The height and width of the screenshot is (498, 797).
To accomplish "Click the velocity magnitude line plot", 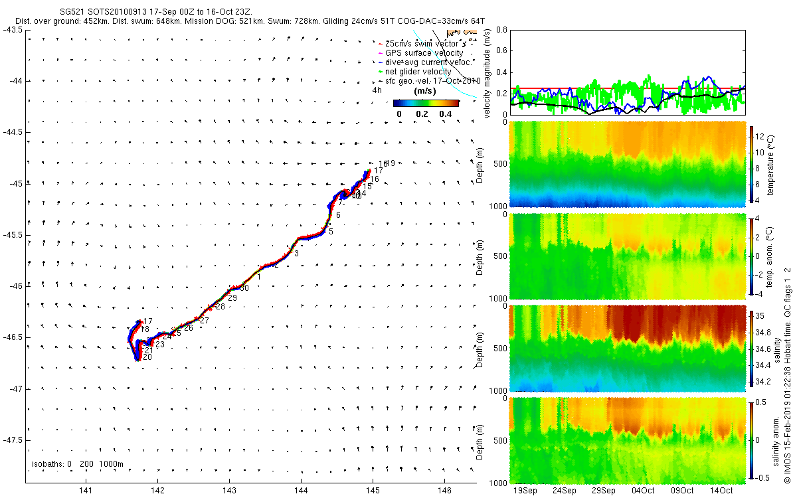I will [627, 72].
